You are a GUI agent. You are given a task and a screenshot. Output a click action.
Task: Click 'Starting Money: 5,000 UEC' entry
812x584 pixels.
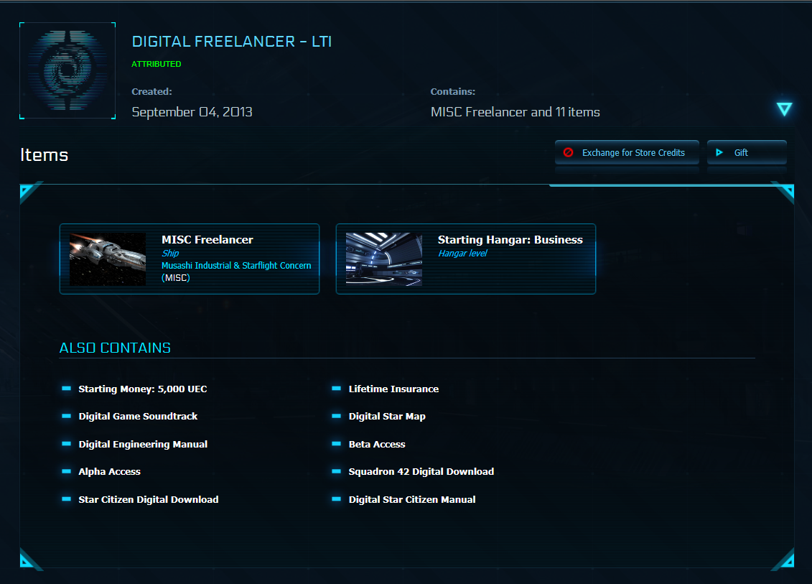[x=142, y=389]
